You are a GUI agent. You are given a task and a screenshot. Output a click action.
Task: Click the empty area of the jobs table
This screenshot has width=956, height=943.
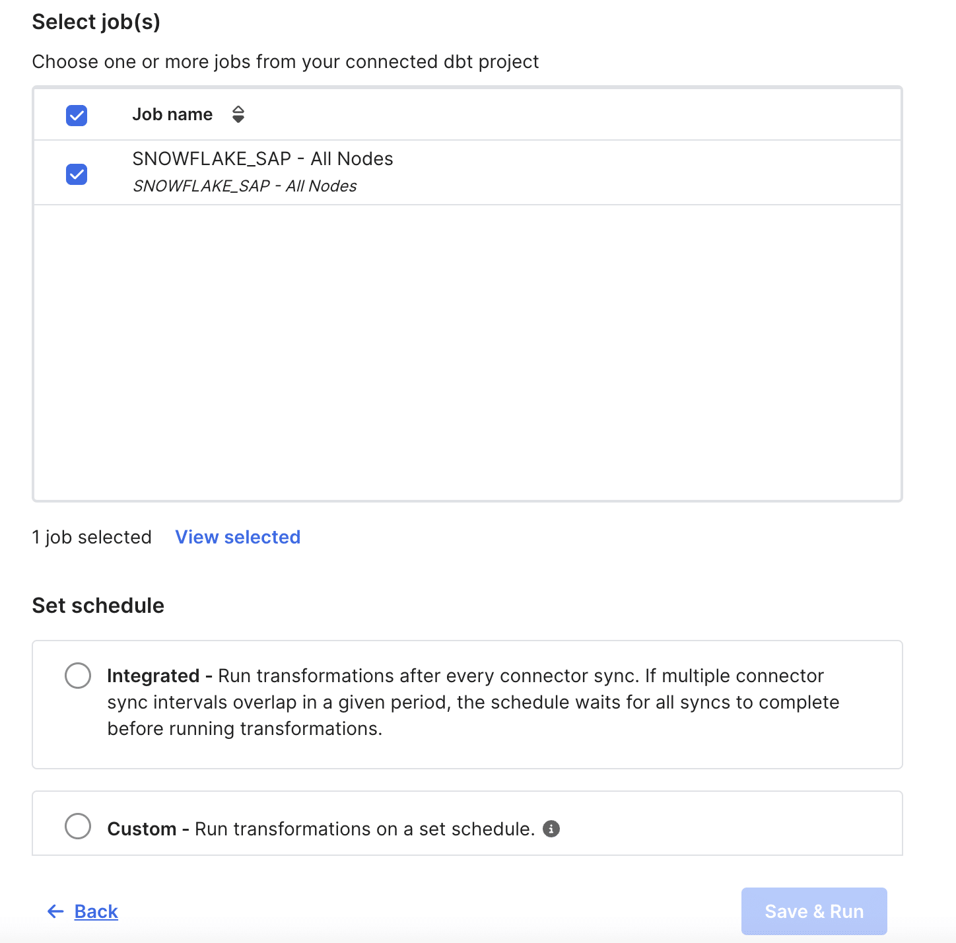(467, 353)
